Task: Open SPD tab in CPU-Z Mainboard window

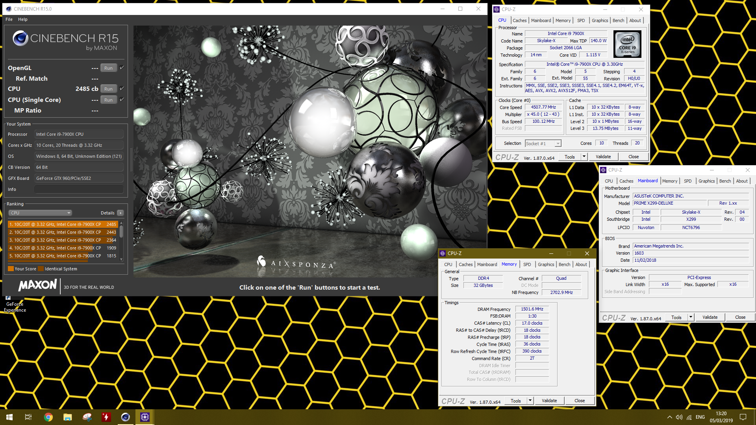Action: pyautogui.click(x=687, y=181)
